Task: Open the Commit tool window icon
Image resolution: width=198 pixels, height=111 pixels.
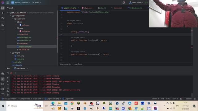Action: click(2, 13)
